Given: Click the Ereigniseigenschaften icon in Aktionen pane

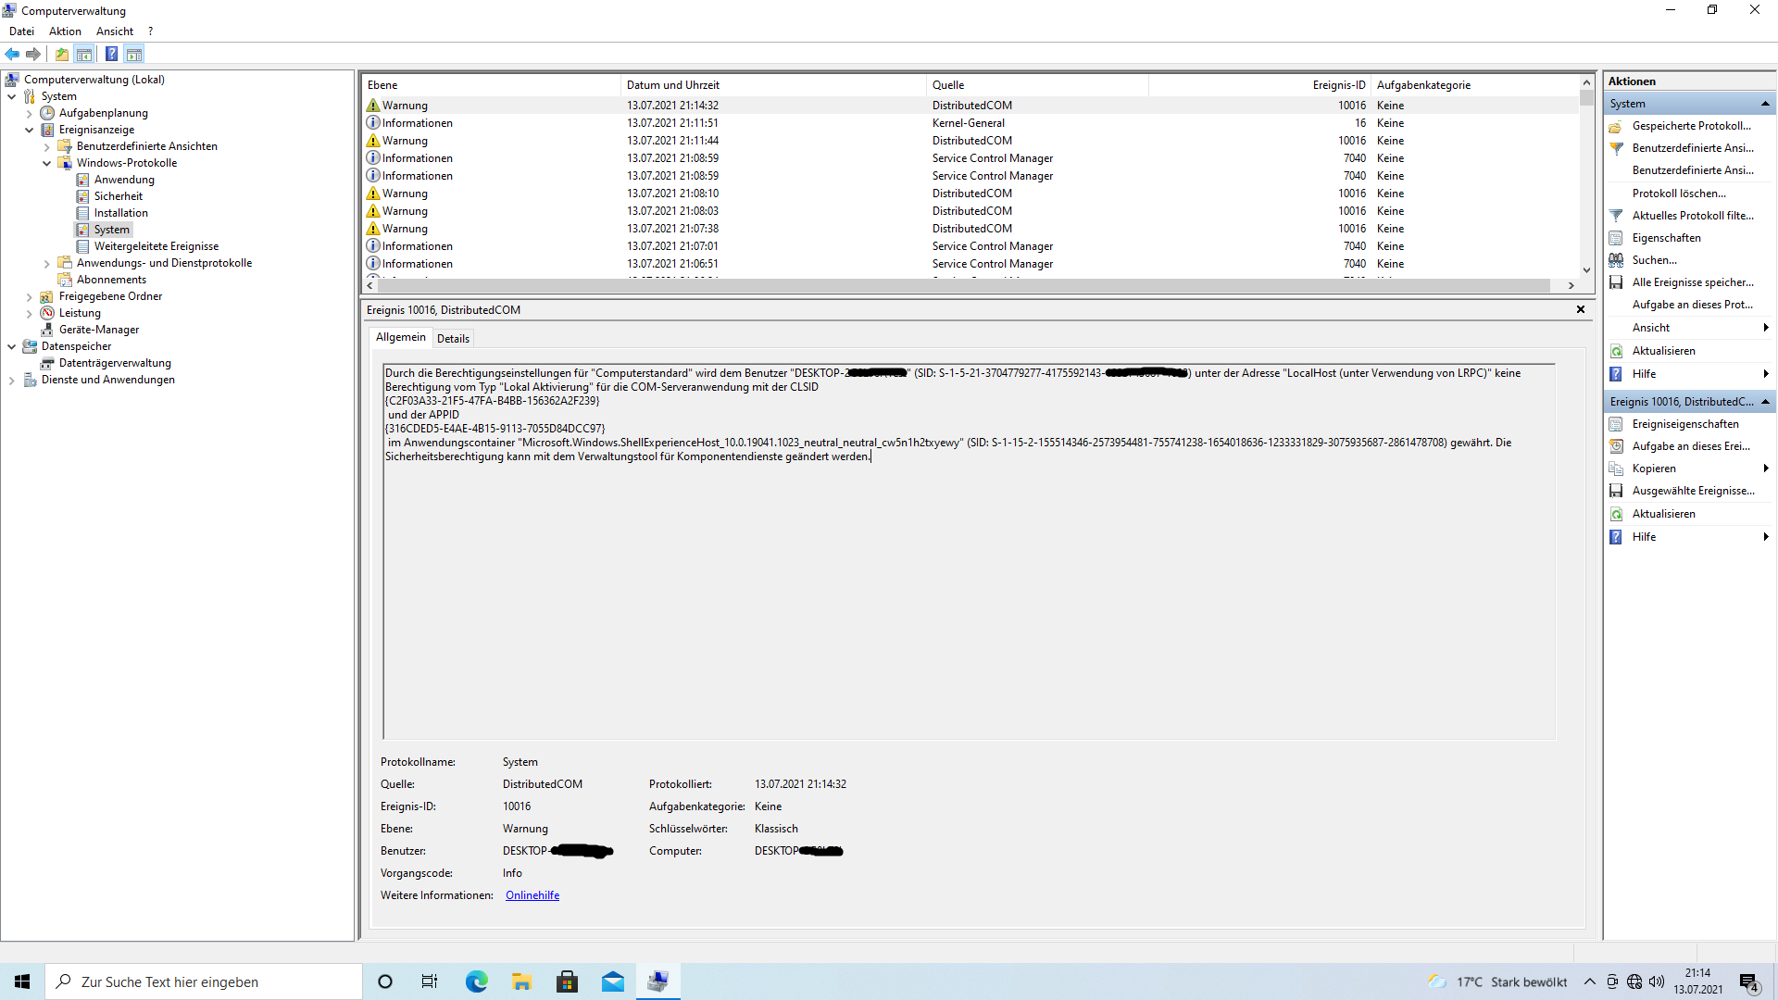Looking at the screenshot, I should point(1616,424).
